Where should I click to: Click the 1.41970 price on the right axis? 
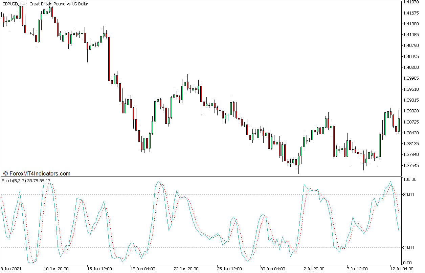click(411, 2)
